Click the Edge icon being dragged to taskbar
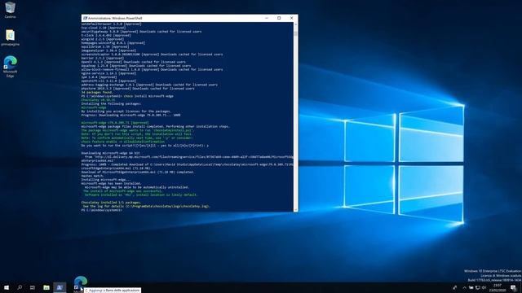The height and width of the screenshot is (293, 522). click(80, 282)
